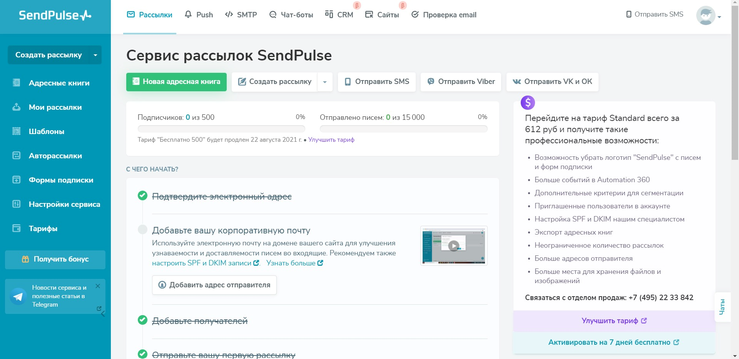Image resolution: width=739 pixels, height=359 pixels.
Task: Click the Авторассылки sidebar icon
Action: click(x=17, y=156)
